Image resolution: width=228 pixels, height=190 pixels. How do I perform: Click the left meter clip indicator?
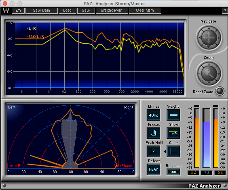pos(197,106)
